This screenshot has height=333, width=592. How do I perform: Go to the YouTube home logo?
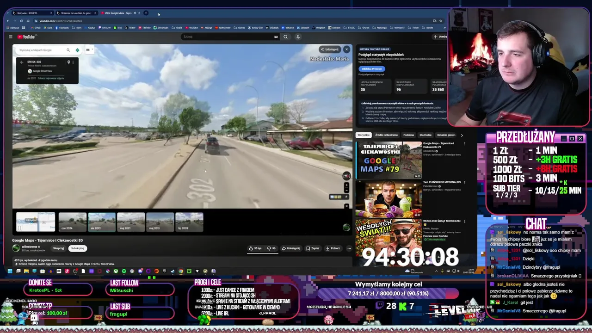[26, 37]
